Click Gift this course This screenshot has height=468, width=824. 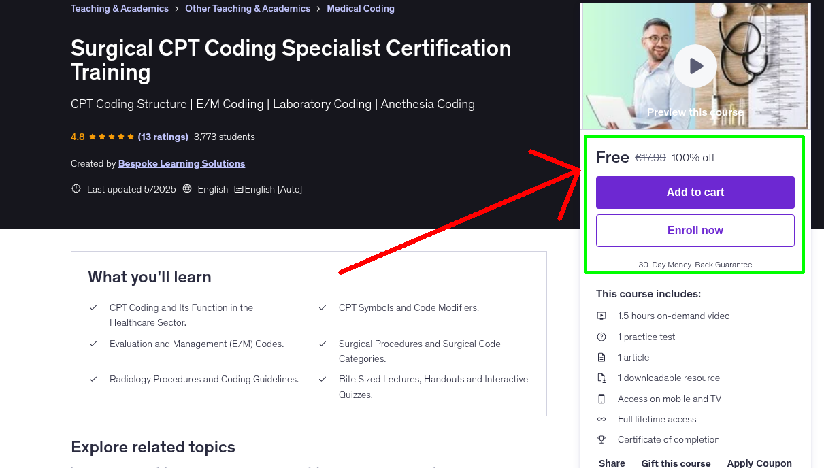click(676, 462)
